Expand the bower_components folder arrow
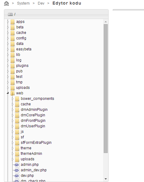This screenshot has height=182, width=144. 13,99
